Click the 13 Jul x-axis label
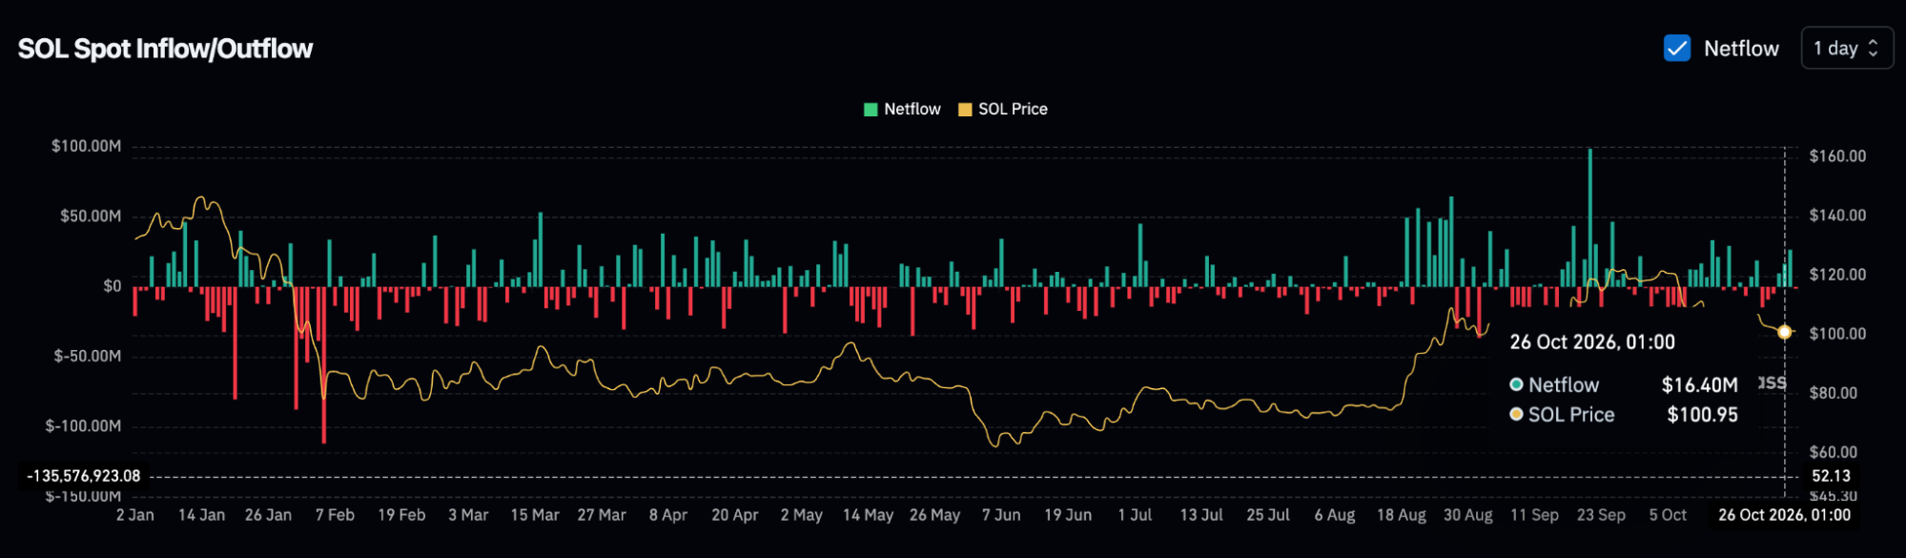The height and width of the screenshot is (558, 1906). (1201, 515)
